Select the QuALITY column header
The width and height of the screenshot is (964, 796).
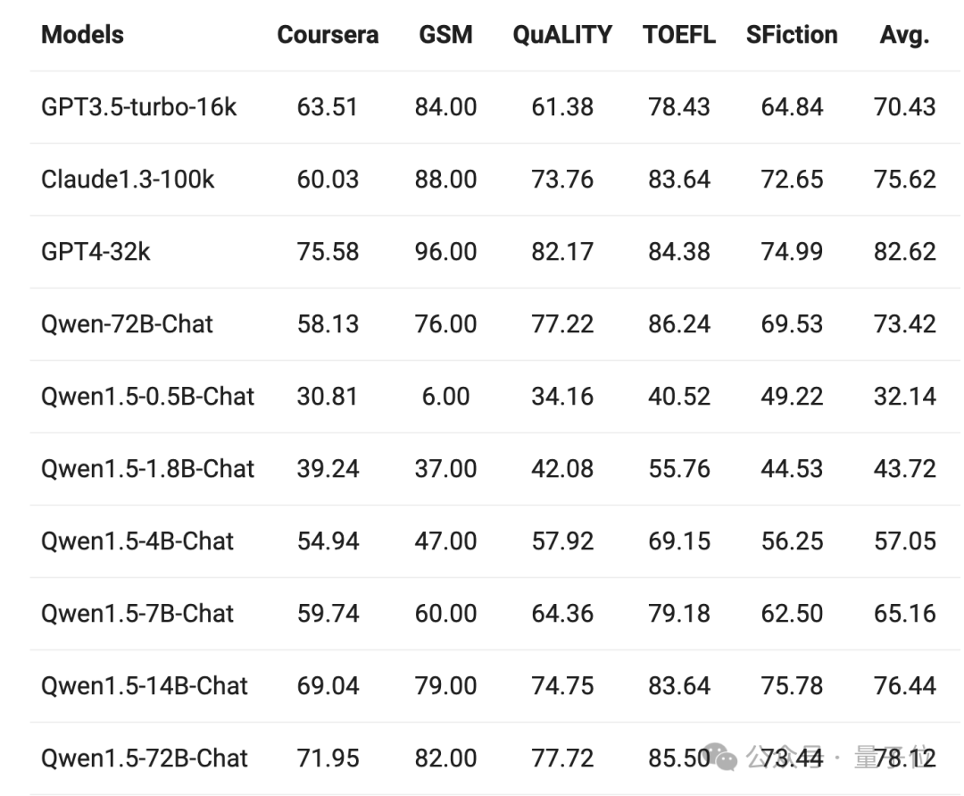[562, 35]
